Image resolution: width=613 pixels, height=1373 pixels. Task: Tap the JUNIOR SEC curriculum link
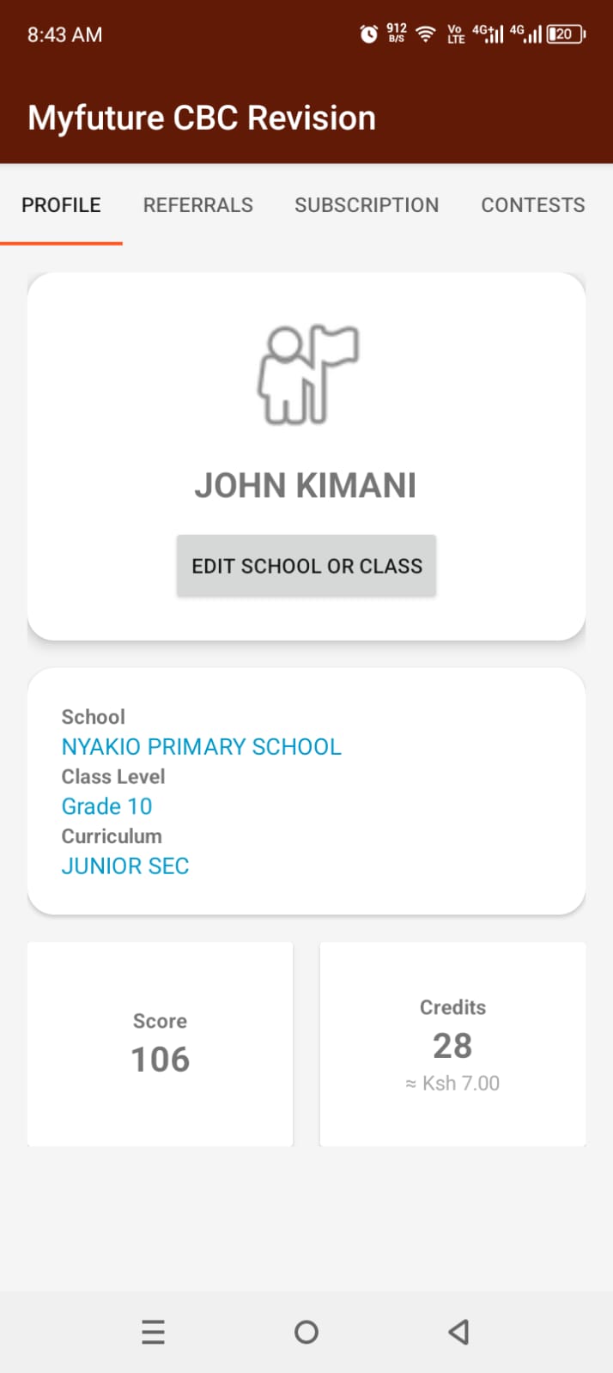pyautogui.click(x=125, y=866)
